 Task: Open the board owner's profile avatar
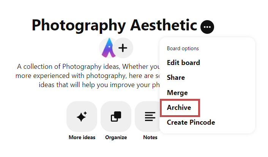point(108,48)
